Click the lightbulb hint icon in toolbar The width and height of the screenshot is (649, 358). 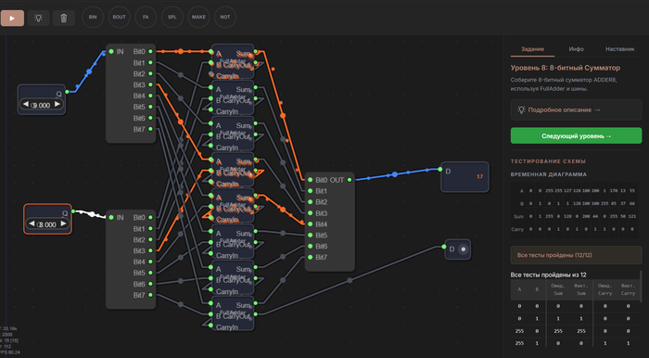[x=39, y=19]
